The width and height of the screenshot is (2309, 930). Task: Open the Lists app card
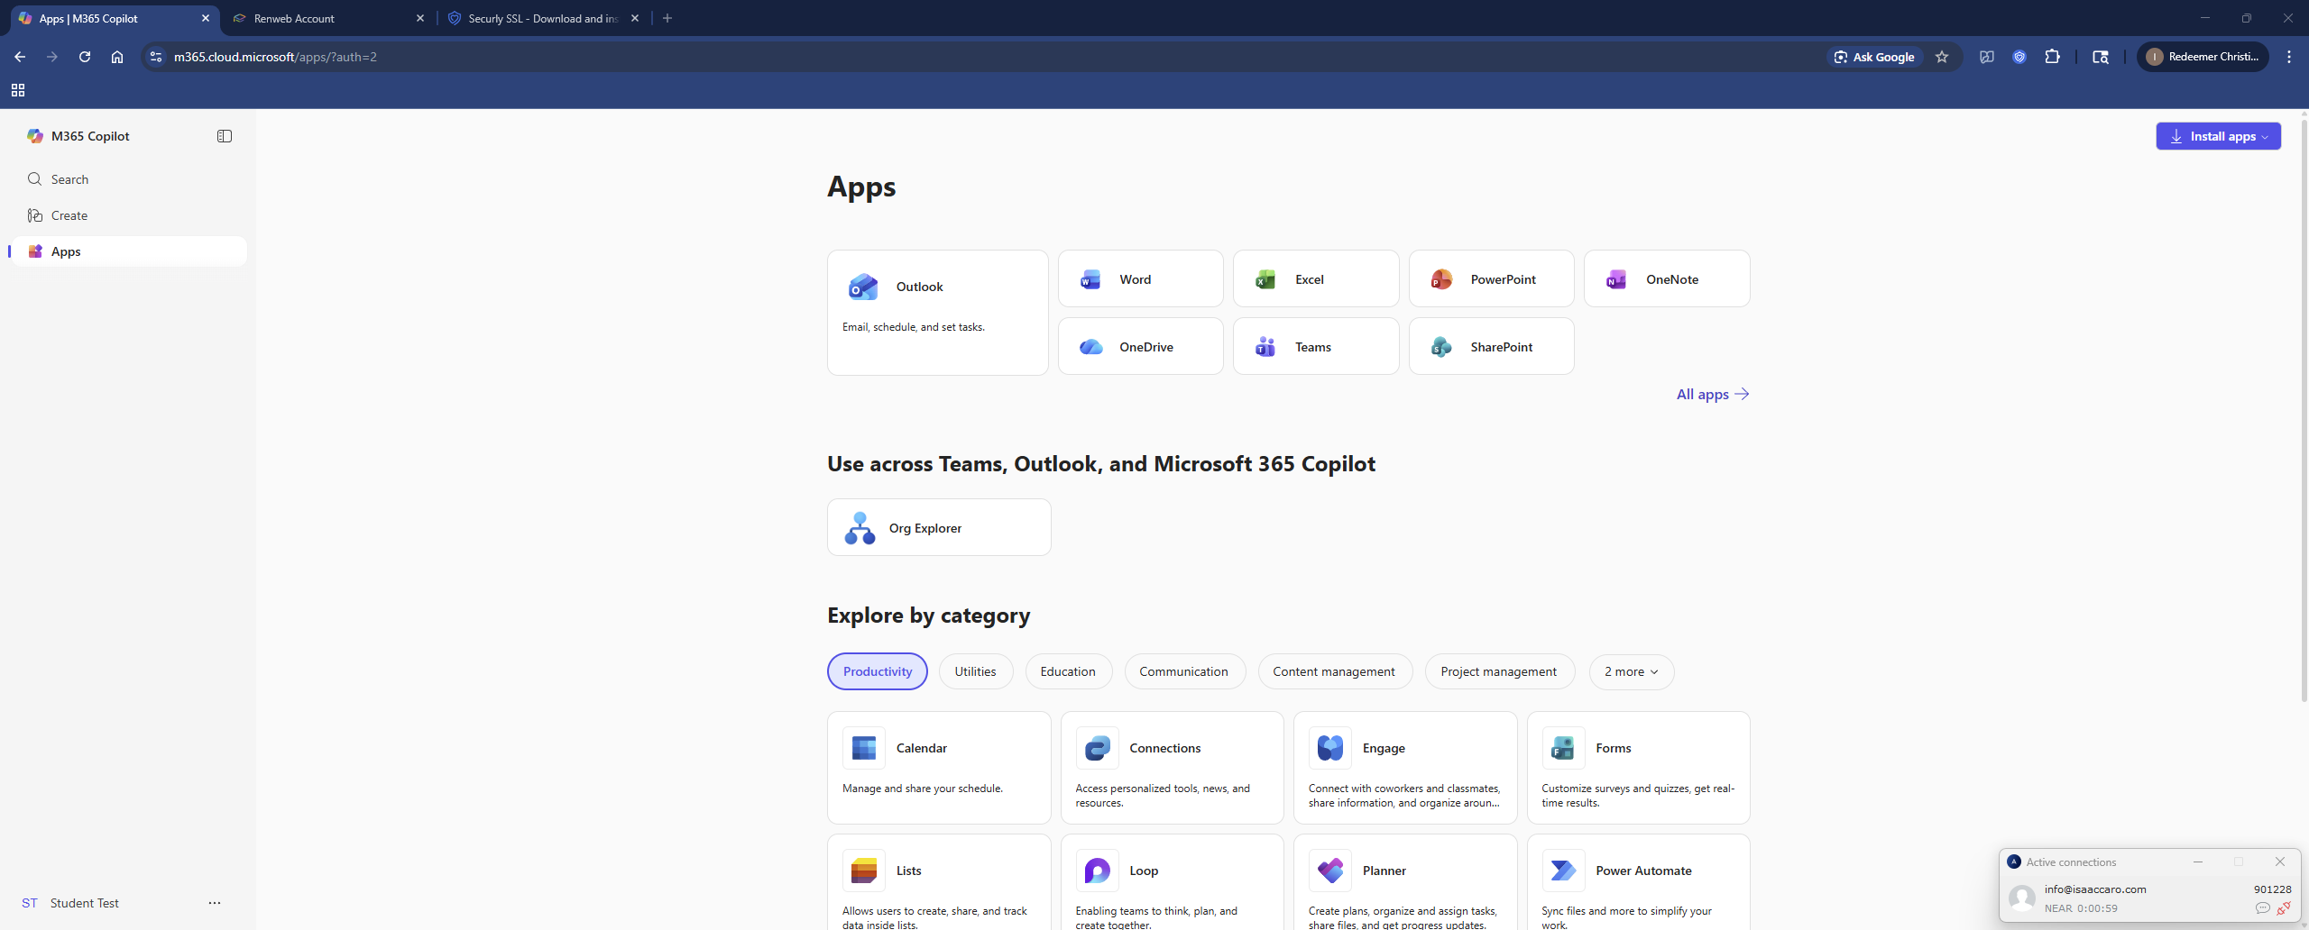[939, 883]
